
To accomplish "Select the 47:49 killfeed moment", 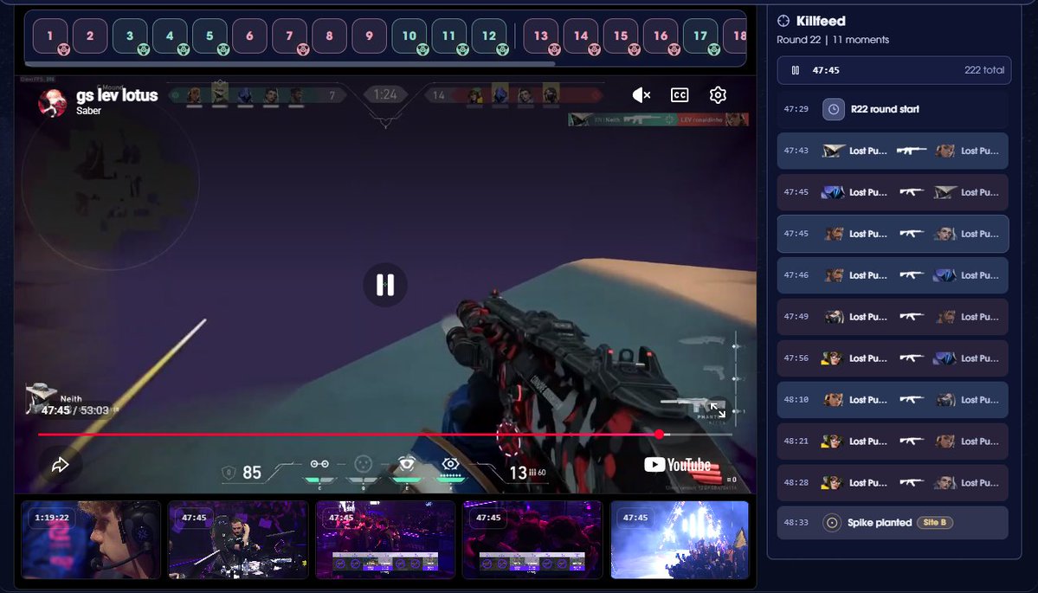I will point(893,317).
